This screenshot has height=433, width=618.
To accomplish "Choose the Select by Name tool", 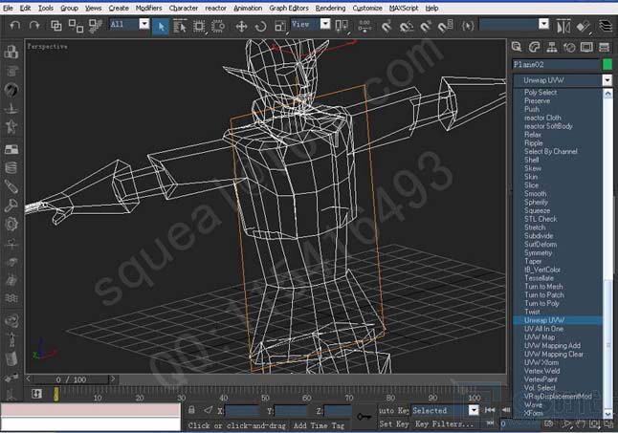I will click(180, 27).
